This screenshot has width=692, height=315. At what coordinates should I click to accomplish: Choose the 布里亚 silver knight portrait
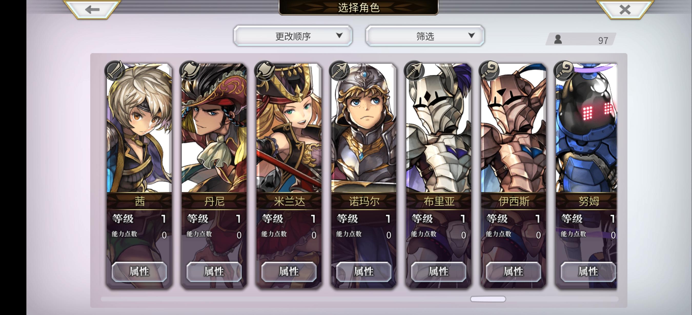pos(439,128)
